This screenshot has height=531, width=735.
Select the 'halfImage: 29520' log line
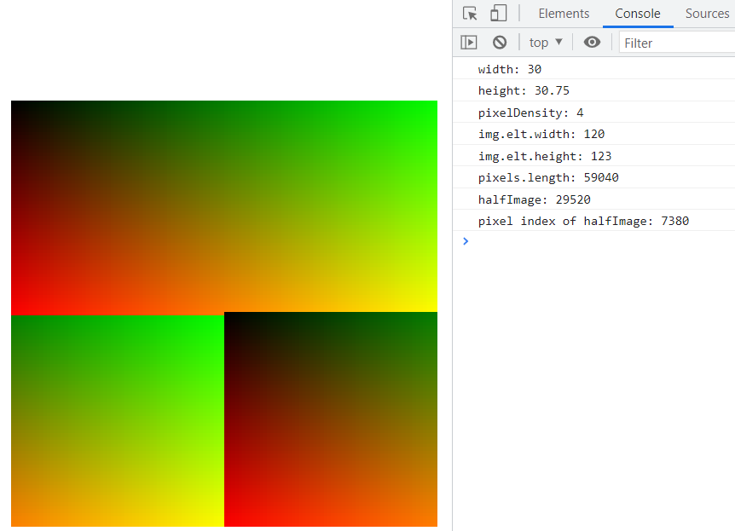tap(594, 199)
